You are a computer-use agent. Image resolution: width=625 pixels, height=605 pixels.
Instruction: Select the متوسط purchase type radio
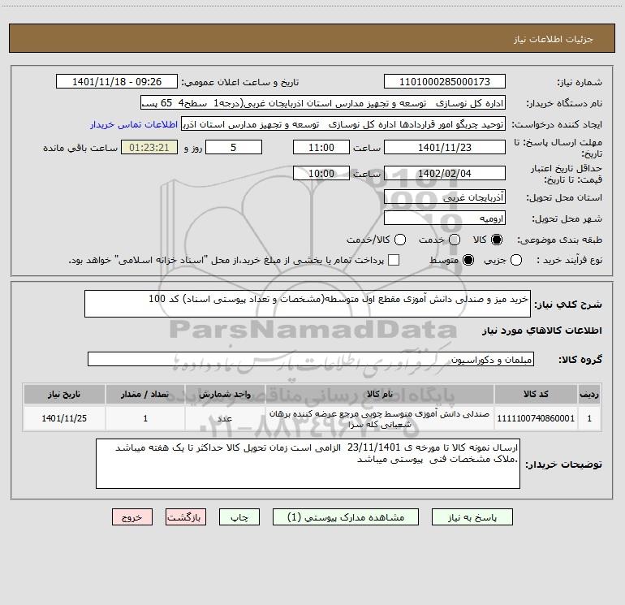[468, 260]
